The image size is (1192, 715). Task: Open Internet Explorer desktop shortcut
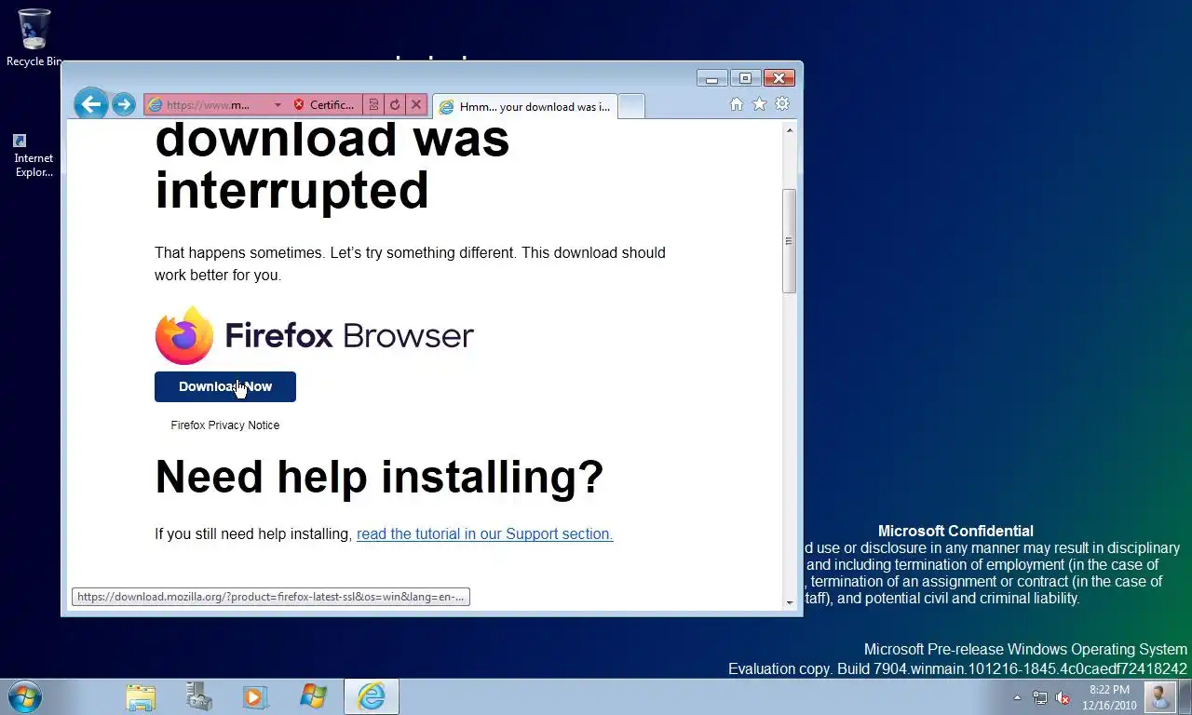tap(34, 155)
